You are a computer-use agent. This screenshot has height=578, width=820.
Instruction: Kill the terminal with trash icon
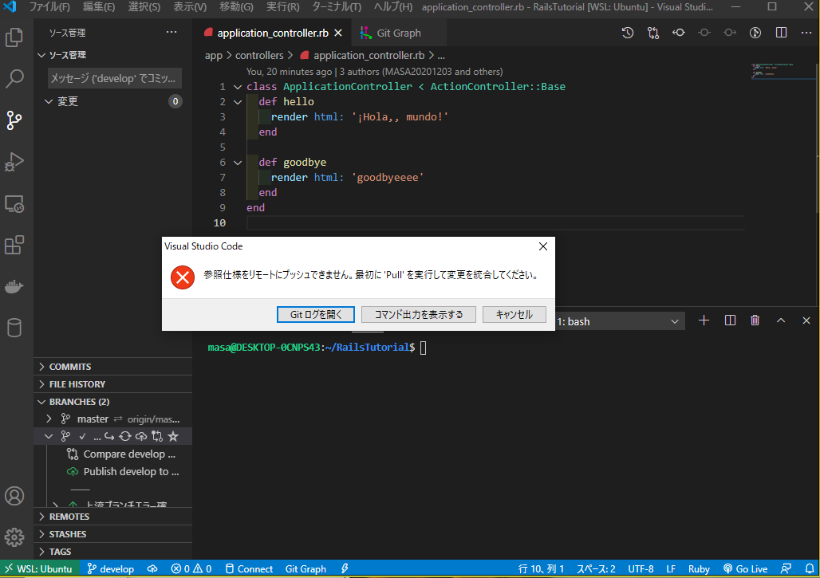(755, 320)
